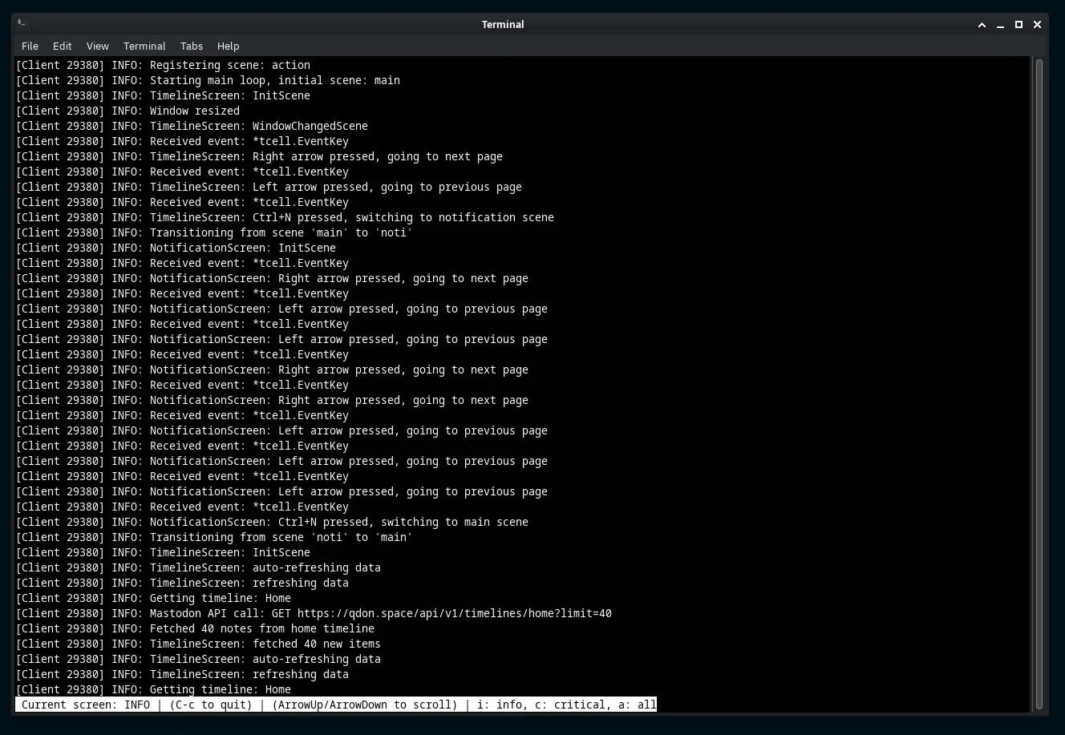
Task: Close the Terminal window
Action: [x=1037, y=25]
